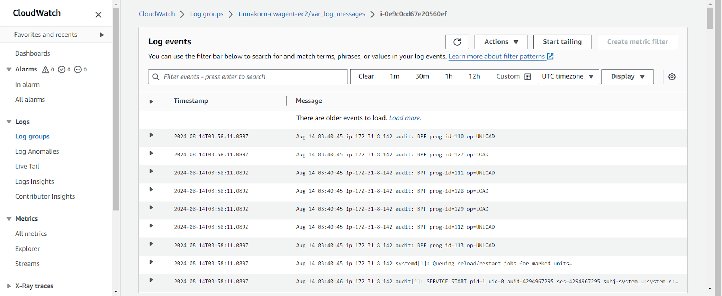Expand all rows using header arrow
This screenshot has width=722, height=296.
[152, 102]
